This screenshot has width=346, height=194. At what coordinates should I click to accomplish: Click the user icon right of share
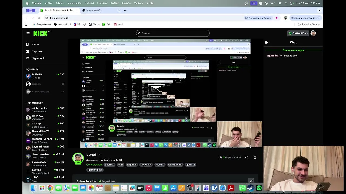click(255, 157)
